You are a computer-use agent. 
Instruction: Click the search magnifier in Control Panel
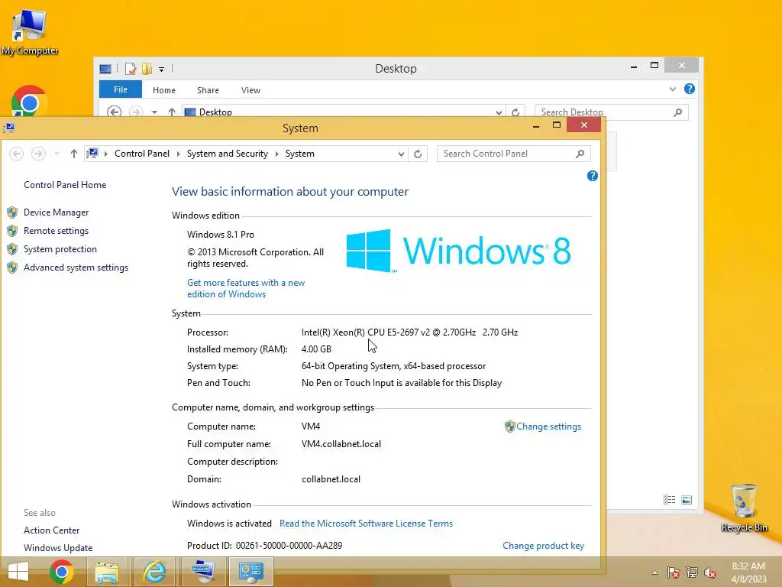[580, 154]
